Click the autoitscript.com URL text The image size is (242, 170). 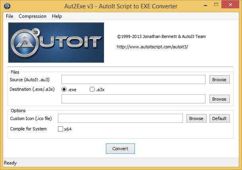point(152,46)
